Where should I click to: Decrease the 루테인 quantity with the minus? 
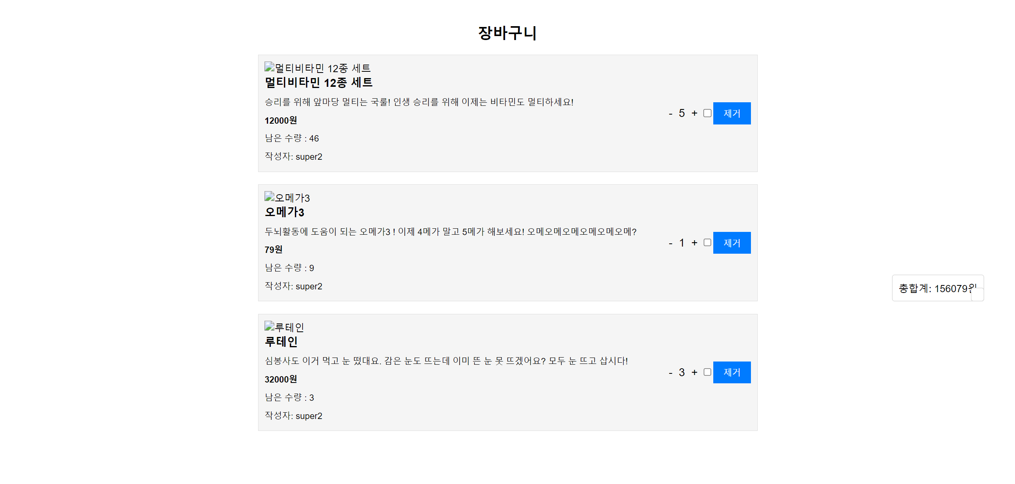coord(670,373)
